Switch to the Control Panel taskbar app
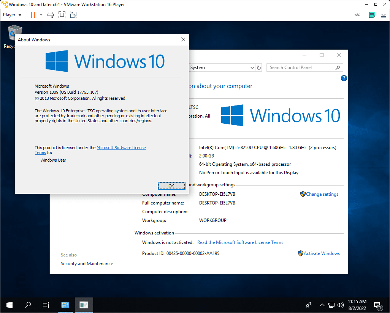The image size is (390, 313). (65, 305)
